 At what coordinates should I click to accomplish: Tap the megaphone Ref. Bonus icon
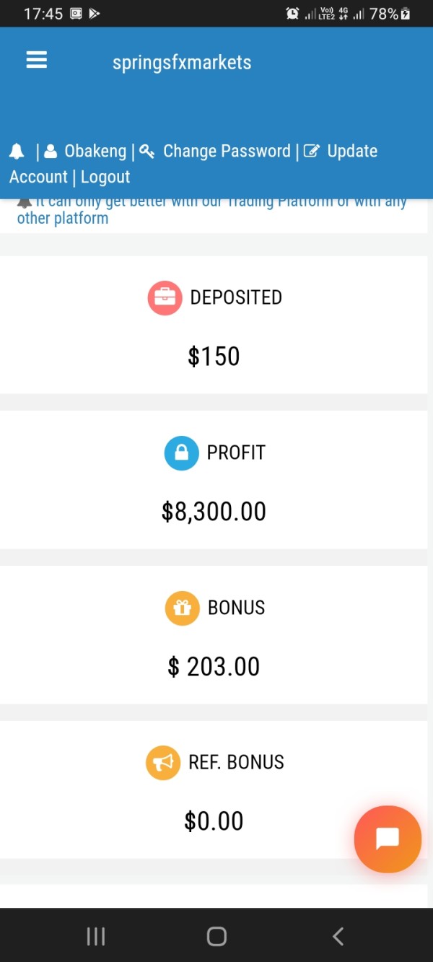tap(163, 762)
